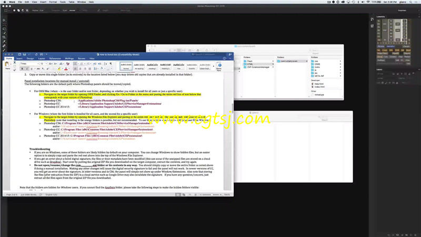Open the References tab in Word
The width and height of the screenshot is (421, 237).
click(x=55, y=58)
